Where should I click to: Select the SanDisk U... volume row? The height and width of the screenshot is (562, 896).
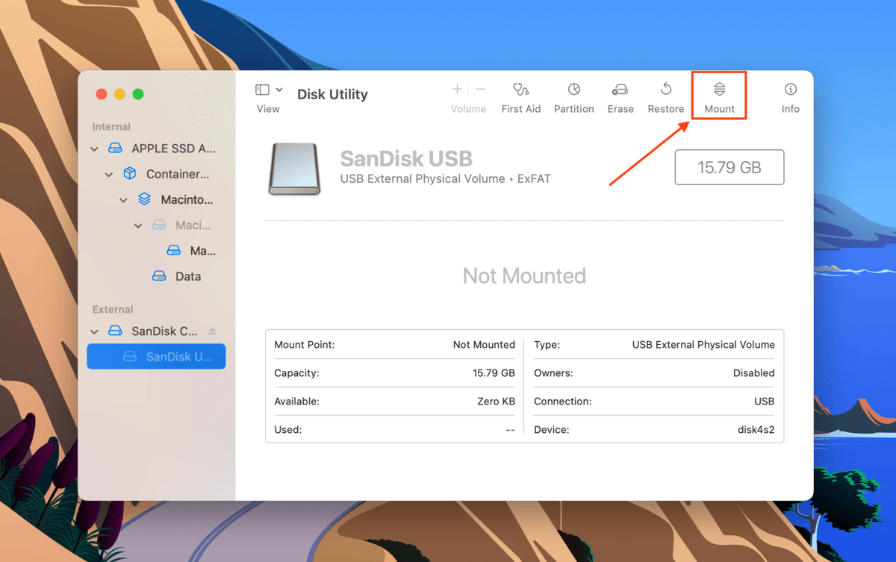point(156,356)
